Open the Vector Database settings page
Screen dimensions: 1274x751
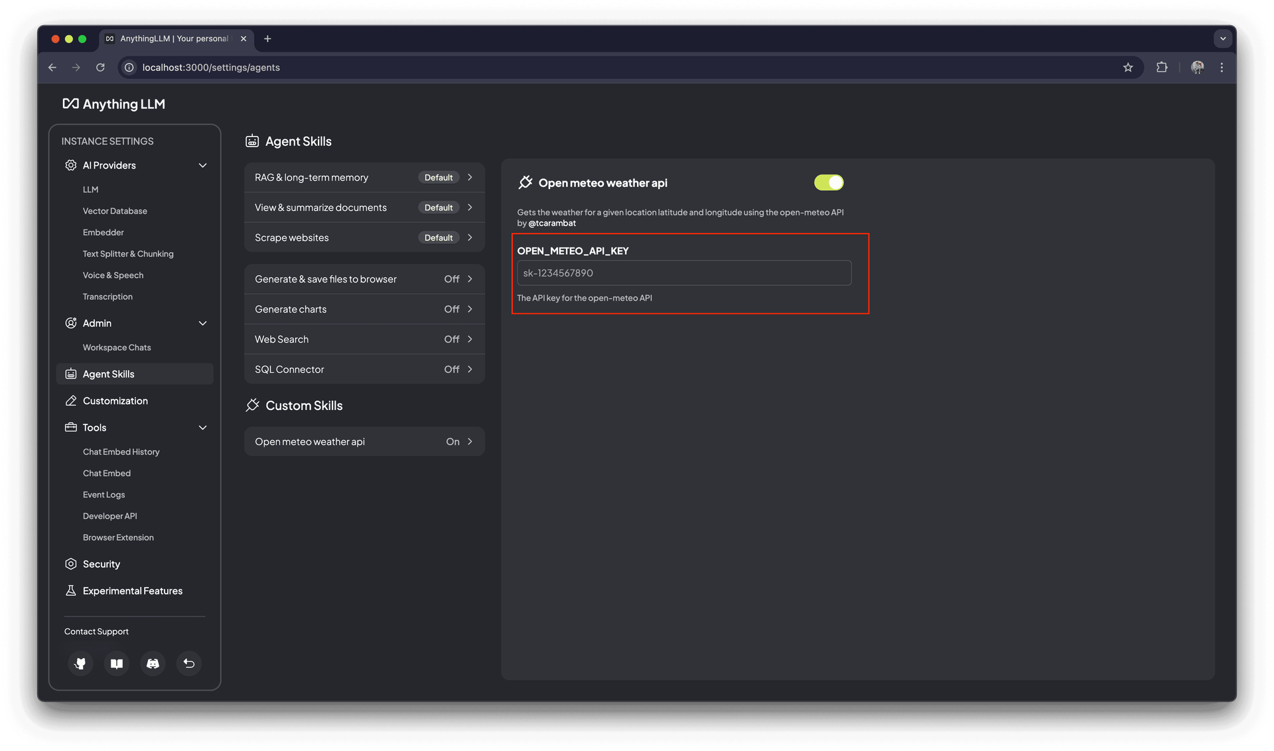(x=115, y=211)
